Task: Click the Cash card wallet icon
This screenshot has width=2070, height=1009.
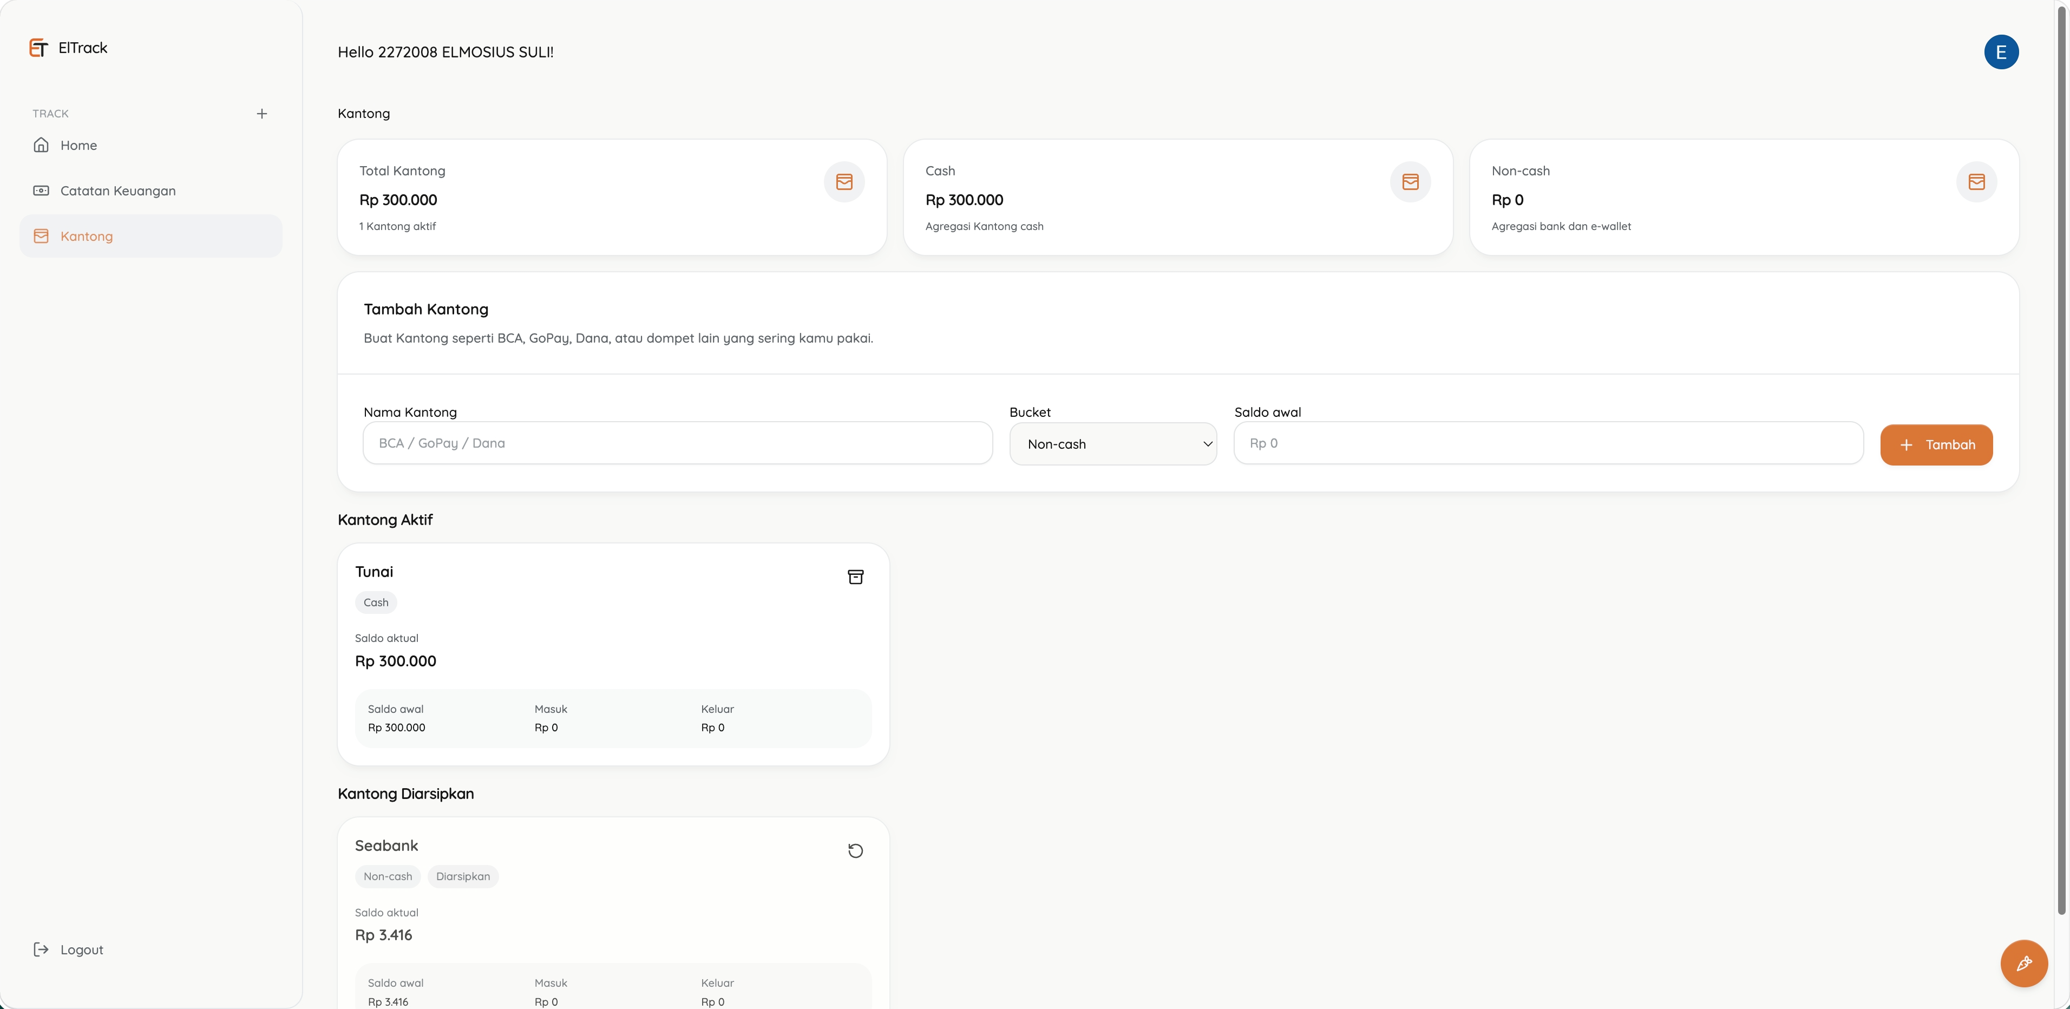Action: (x=1410, y=182)
